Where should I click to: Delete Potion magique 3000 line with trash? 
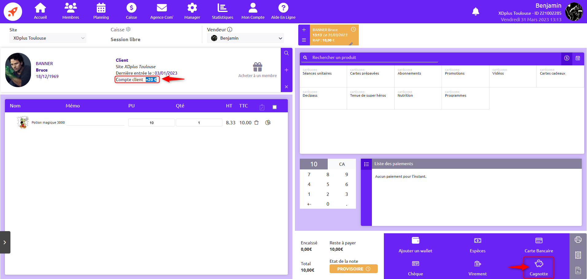(x=257, y=122)
